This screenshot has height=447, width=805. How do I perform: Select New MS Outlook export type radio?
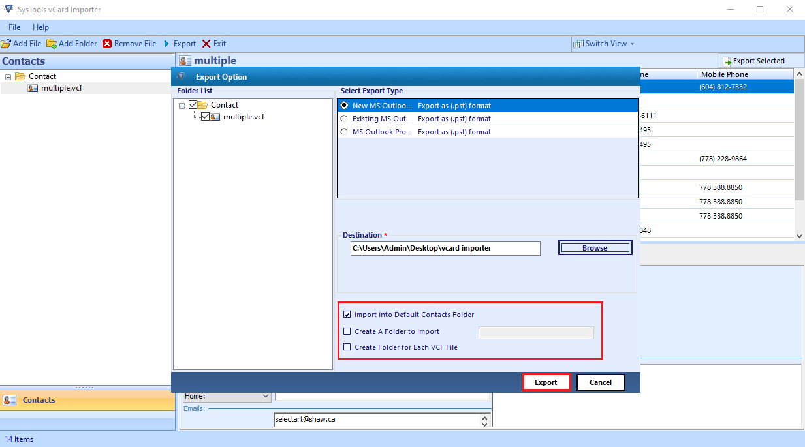[344, 105]
